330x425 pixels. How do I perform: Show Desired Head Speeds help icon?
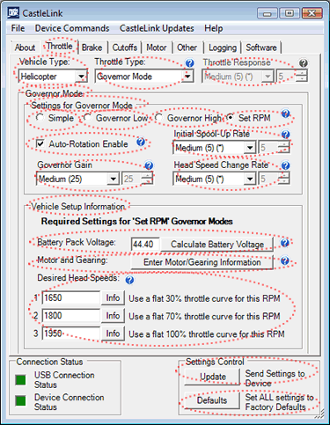click(x=129, y=280)
